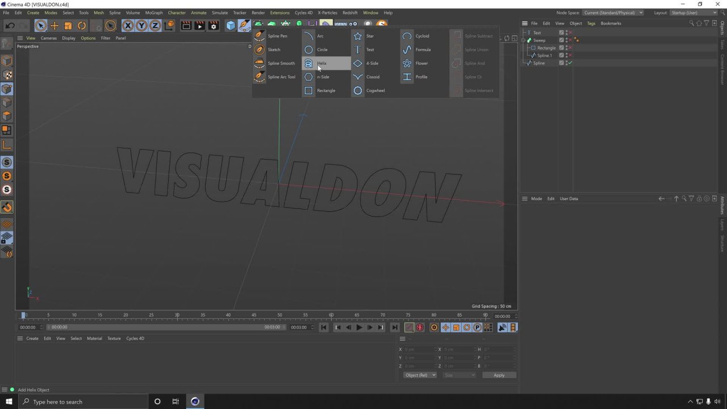
Task: Toggle the Z axis lock
Action: (155, 26)
